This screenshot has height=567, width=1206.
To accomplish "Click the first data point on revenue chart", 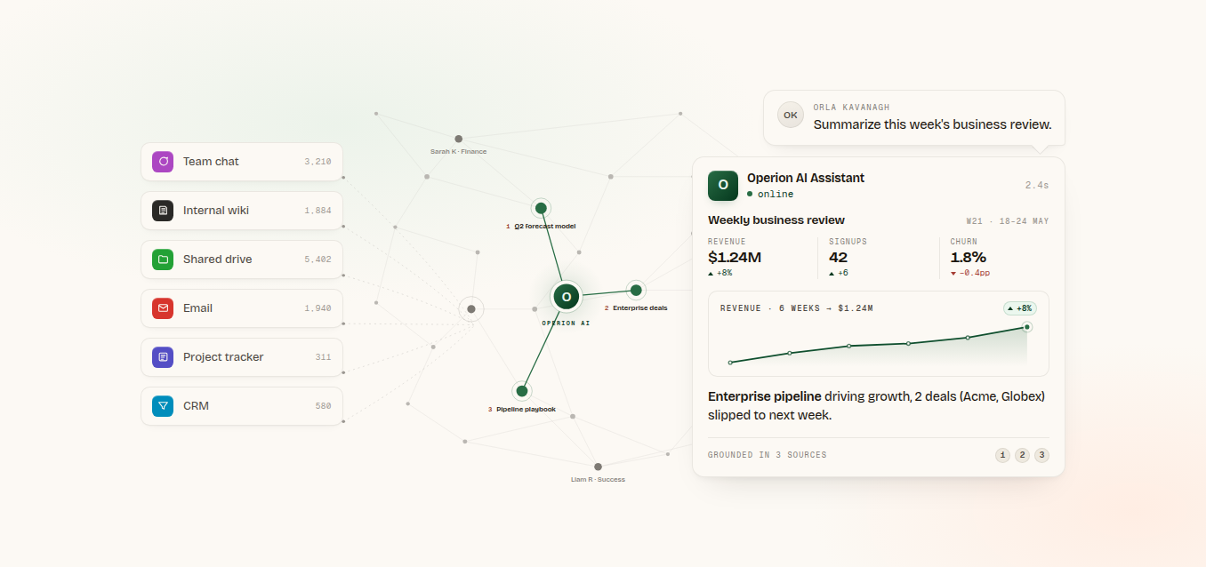I will click(x=730, y=363).
